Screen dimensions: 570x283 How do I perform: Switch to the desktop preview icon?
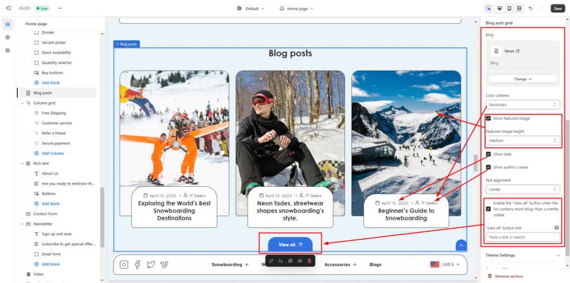coord(499,8)
